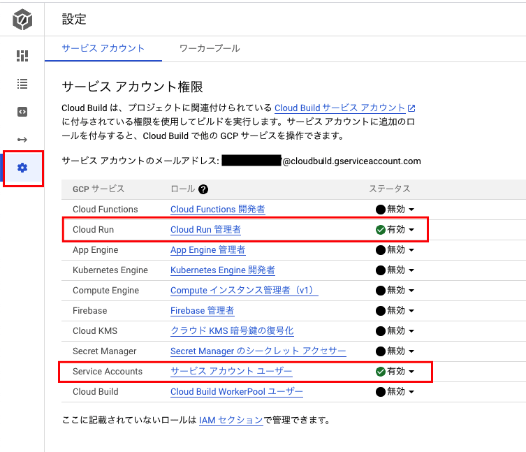Open the Triggers arrow icon
The image size is (526, 452).
click(x=22, y=140)
